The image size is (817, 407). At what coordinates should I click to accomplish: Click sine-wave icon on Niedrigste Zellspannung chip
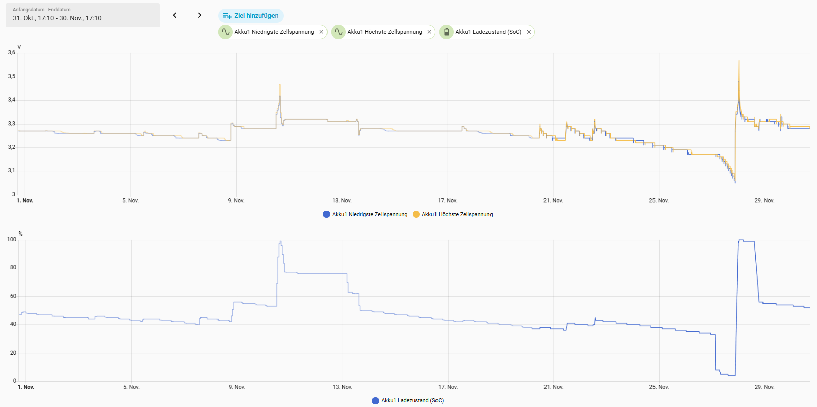click(x=225, y=32)
